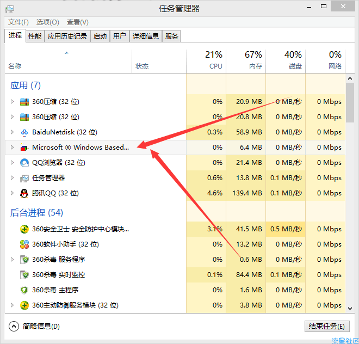Click the 4.6% CPU value of 腾讯QQ
Screen dimensions: 359x344
coord(215,193)
